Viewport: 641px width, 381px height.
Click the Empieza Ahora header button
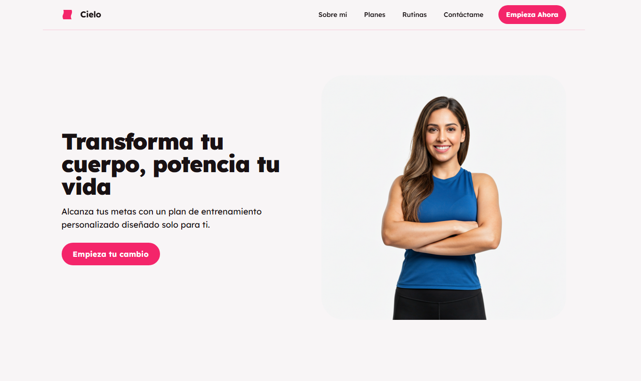pyautogui.click(x=532, y=15)
